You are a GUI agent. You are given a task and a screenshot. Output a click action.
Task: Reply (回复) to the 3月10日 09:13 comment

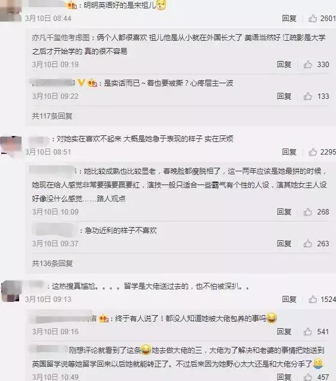(289, 299)
